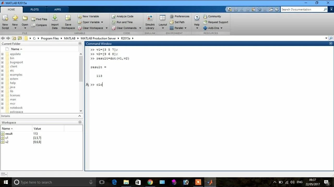The height and width of the screenshot is (187, 334).
Task: Click the Help question mark icon
Action: tap(197, 18)
